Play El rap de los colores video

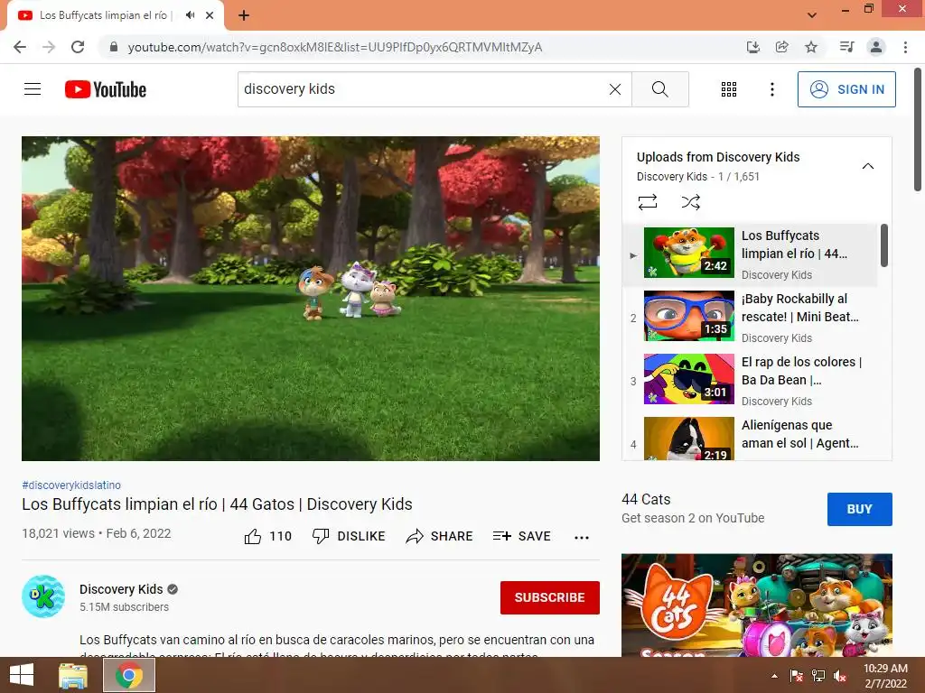click(x=749, y=380)
